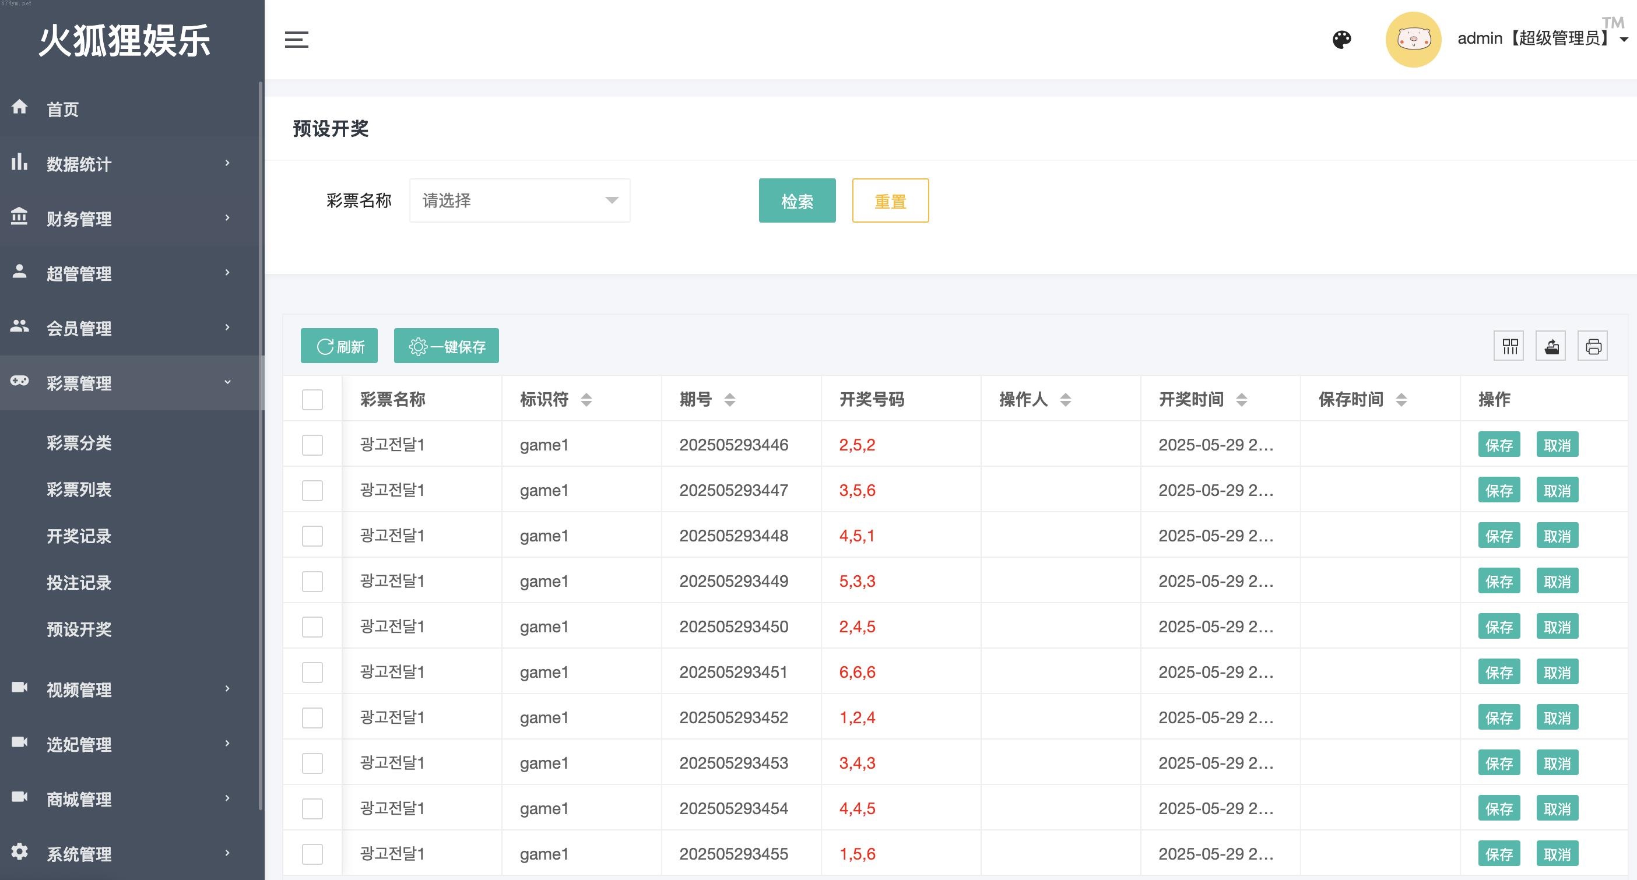Screen dimensions: 1637x880
Task: Sort by 开奖时间 column arrows
Action: [x=1241, y=400]
